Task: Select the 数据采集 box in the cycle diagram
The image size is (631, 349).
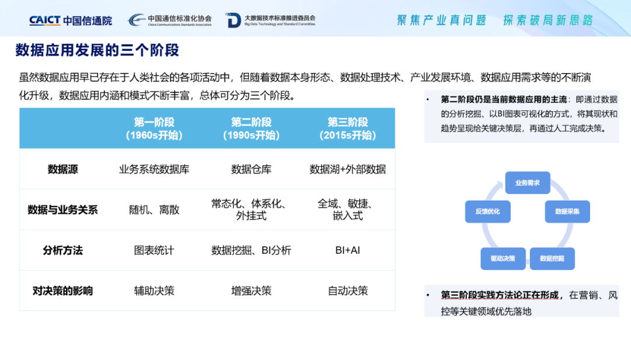Action: [x=567, y=211]
